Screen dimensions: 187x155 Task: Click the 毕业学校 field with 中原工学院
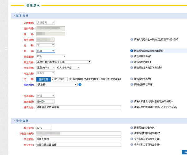(x=78, y=139)
